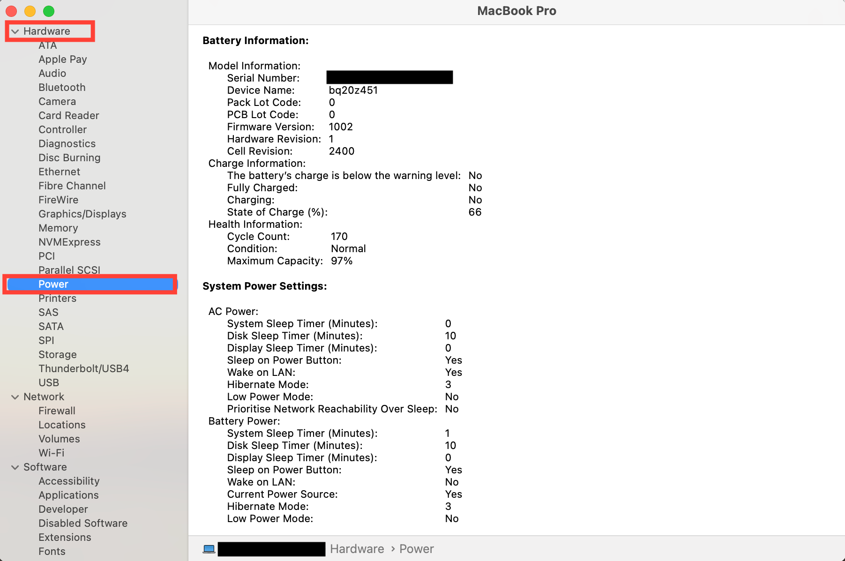This screenshot has width=845, height=561.
Task: Open the Printers entry
Action: click(x=58, y=299)
